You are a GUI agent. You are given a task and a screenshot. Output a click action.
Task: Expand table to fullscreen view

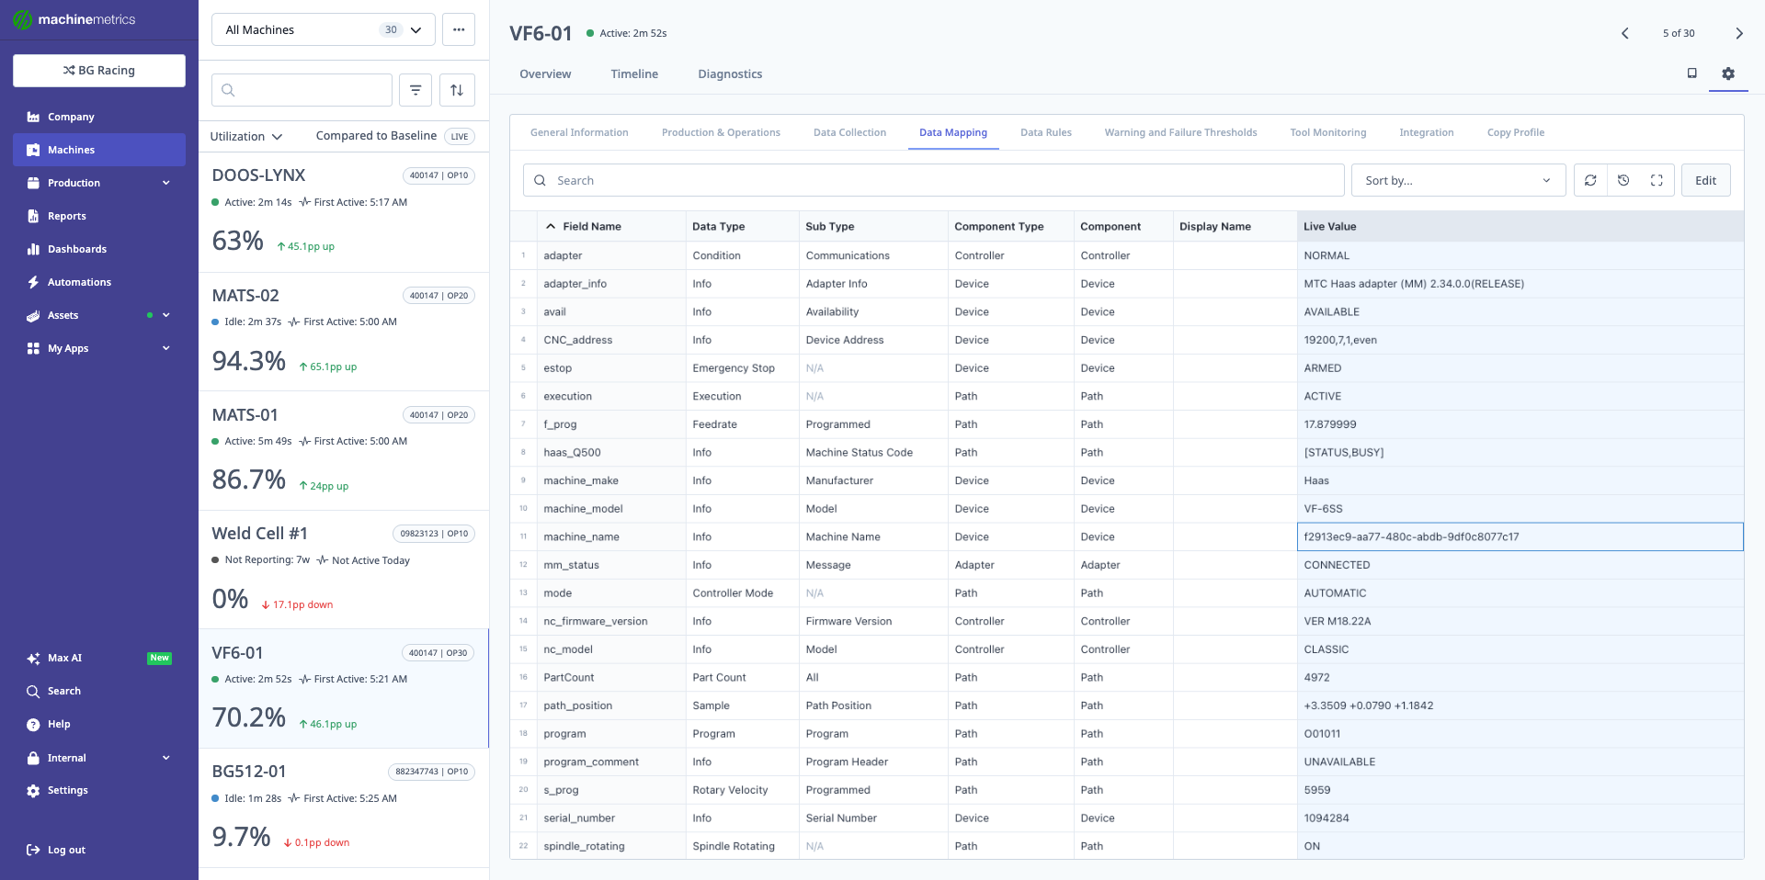tap(1657, 181)
